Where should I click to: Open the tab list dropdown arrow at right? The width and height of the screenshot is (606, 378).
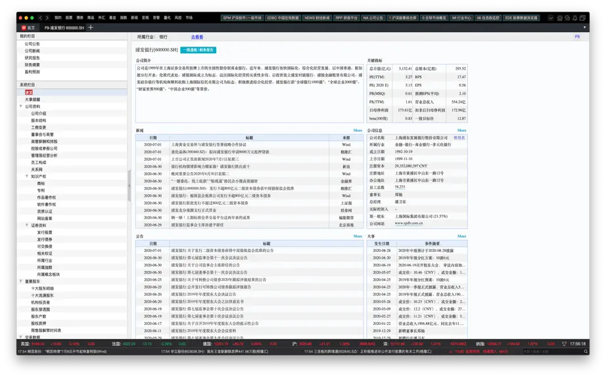click(x=584, y=28)
